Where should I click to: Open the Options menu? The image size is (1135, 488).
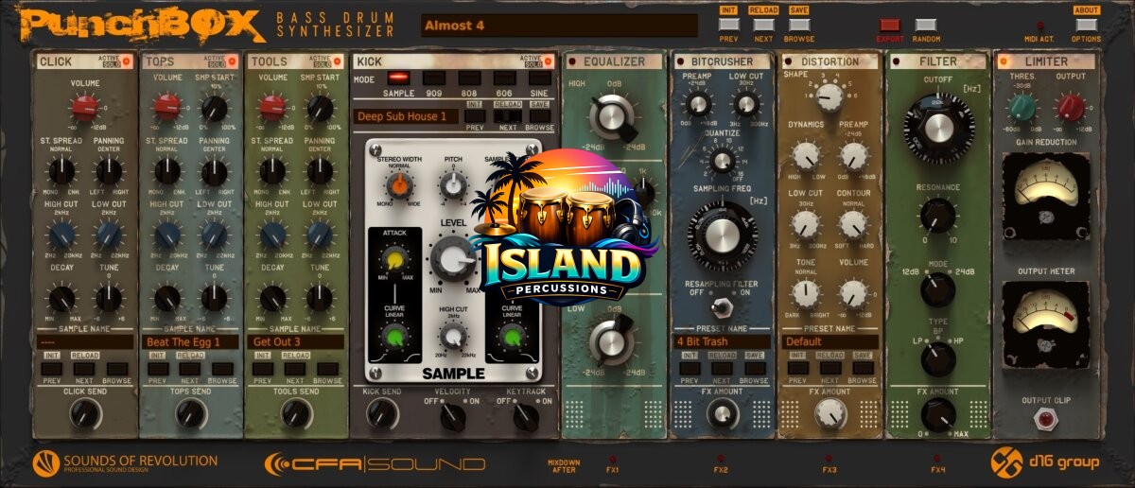pos(1086,25)
